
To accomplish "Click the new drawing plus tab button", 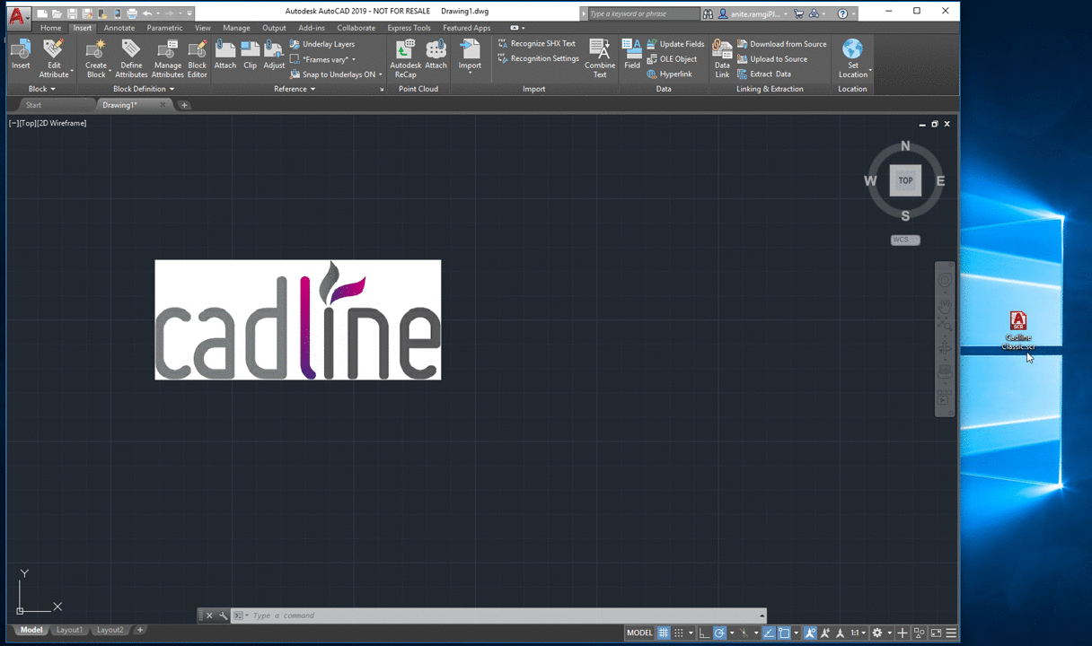I will (184, 105).
